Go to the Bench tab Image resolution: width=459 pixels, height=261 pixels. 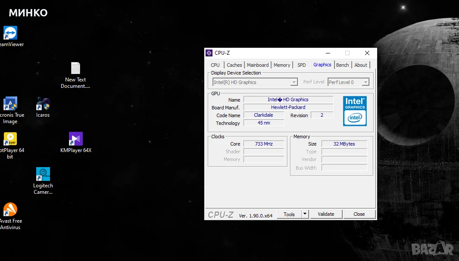click(343, 65)
